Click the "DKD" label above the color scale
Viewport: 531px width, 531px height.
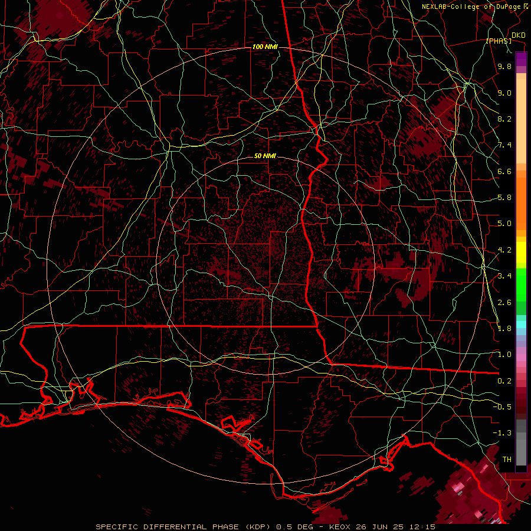pyautogui.click(x=519, y=35)
